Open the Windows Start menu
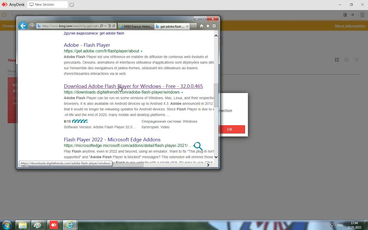This screenshot has height=230, width=368. (x=7, y=225)
